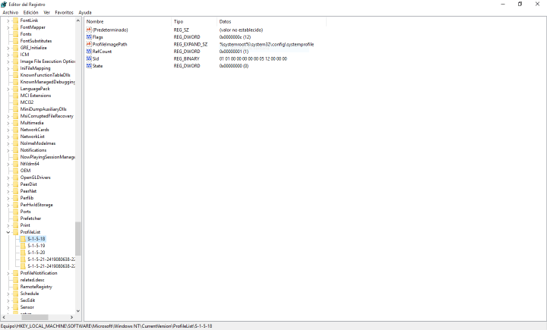Select the MiniDumpAuxiliaryDlls key

click(x=43, y=109)
